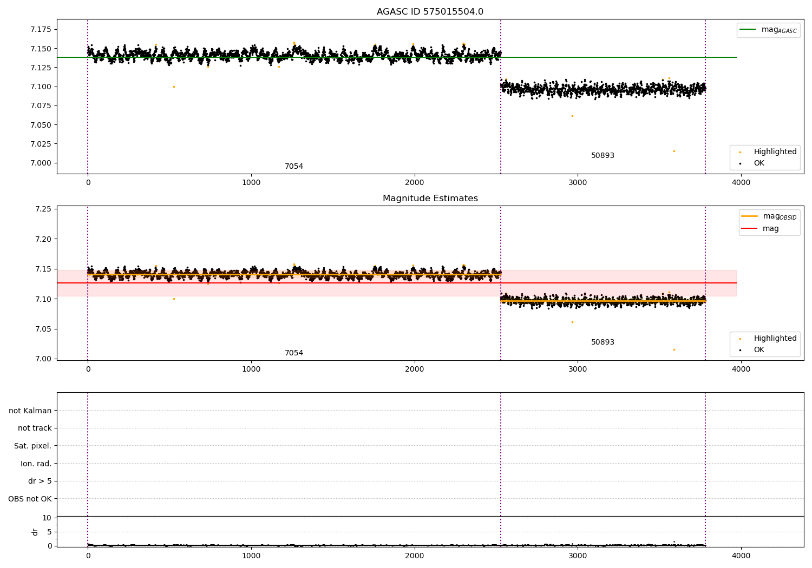Click 'Highlighted' legend entry in the top plot
This screenshot has height=568, width=812.
coord(775,152)
